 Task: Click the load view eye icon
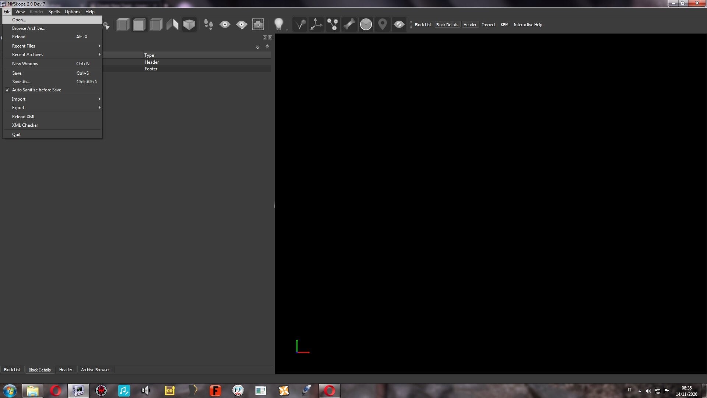225,25
